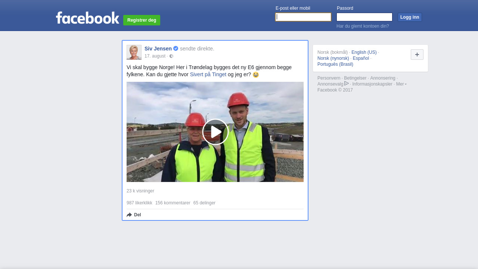
Task: Click the Facebook logo
Action: pyautogui.click(x=87, y=18)
